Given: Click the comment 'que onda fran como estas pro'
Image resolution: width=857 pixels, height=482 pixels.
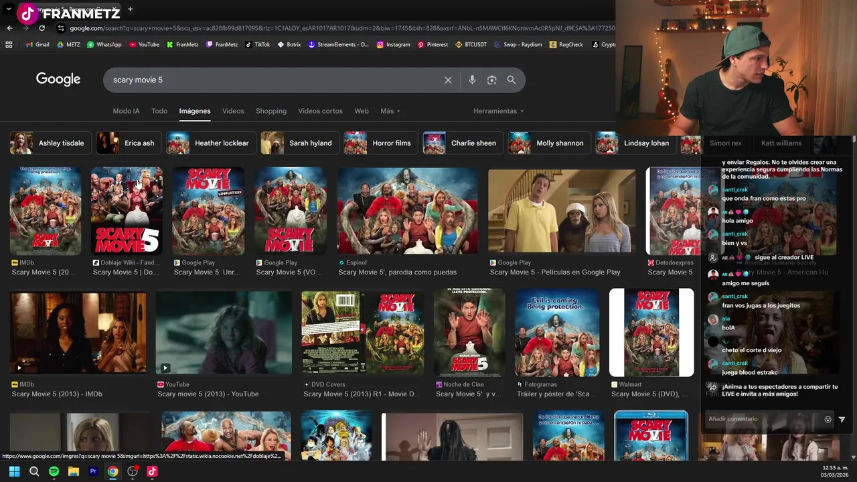Looking at the screenshot, I should [764, 199].
